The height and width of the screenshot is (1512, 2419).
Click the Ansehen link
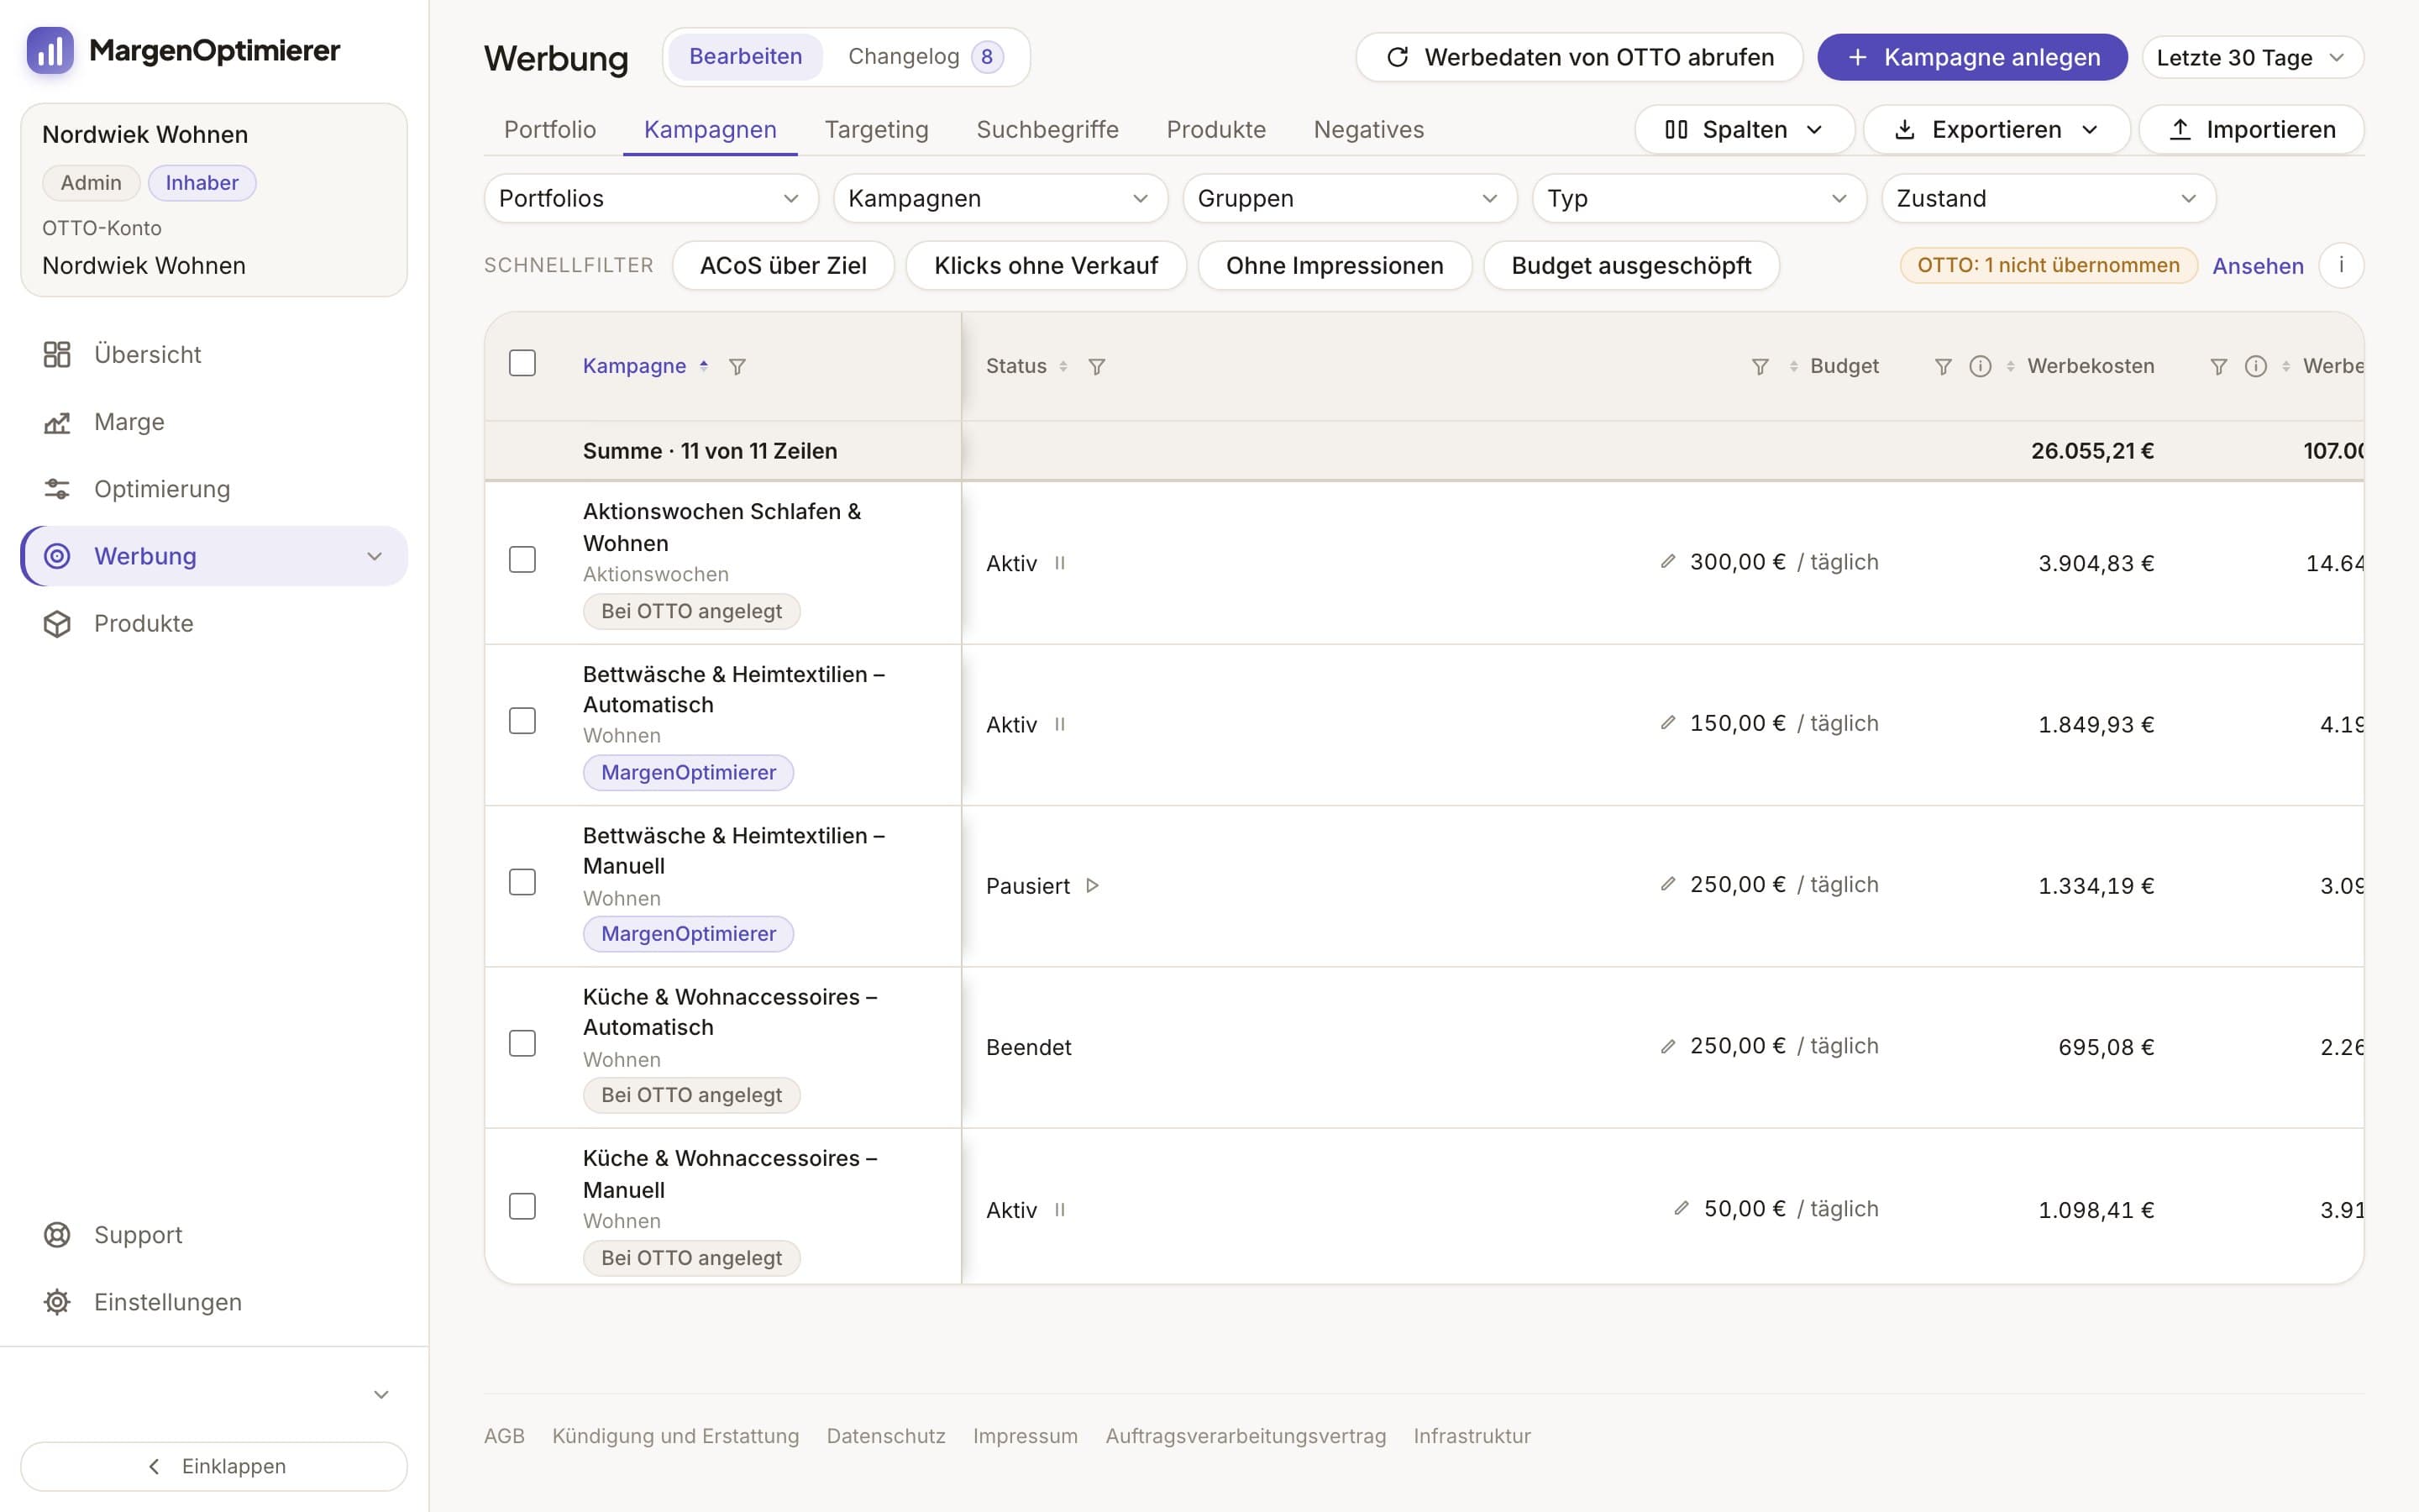coord(2258,266)
